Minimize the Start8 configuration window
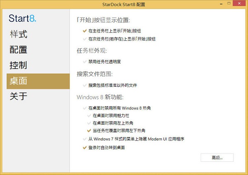This screenshot has height=175, width=248. (x=221, y=4)
